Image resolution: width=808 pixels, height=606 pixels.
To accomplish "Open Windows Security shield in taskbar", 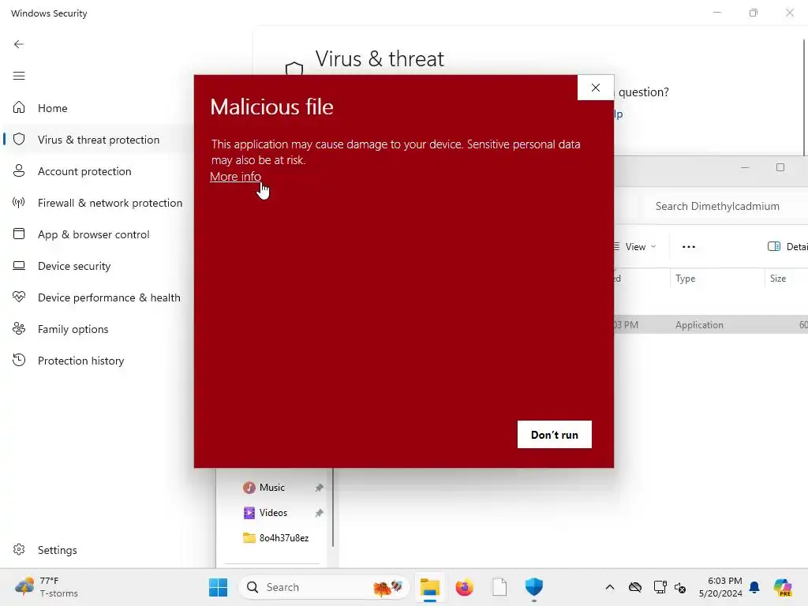I will click(x=534, y=587).
